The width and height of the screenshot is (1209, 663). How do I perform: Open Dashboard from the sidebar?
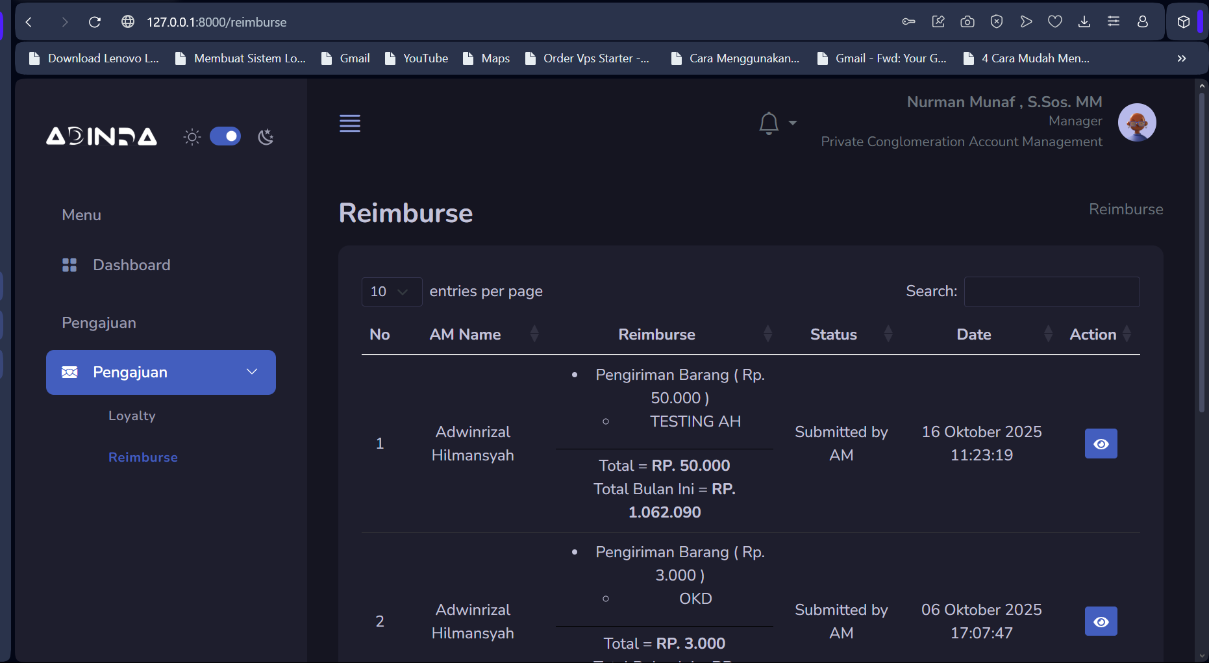[131, 265]
